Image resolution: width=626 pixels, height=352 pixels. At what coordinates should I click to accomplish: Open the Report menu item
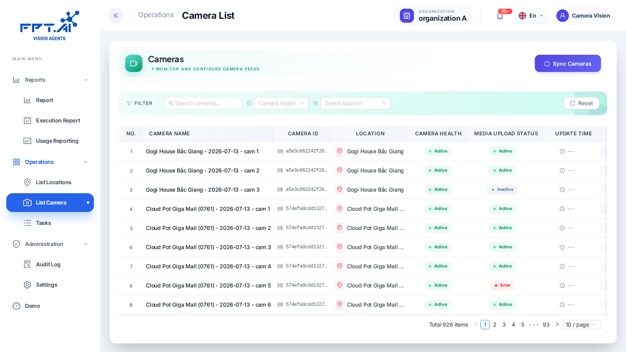(x=50, y=100)
